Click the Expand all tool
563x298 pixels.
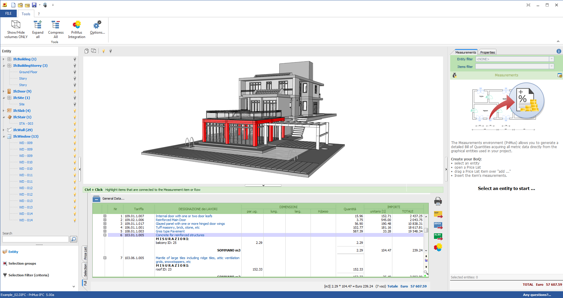38,29
